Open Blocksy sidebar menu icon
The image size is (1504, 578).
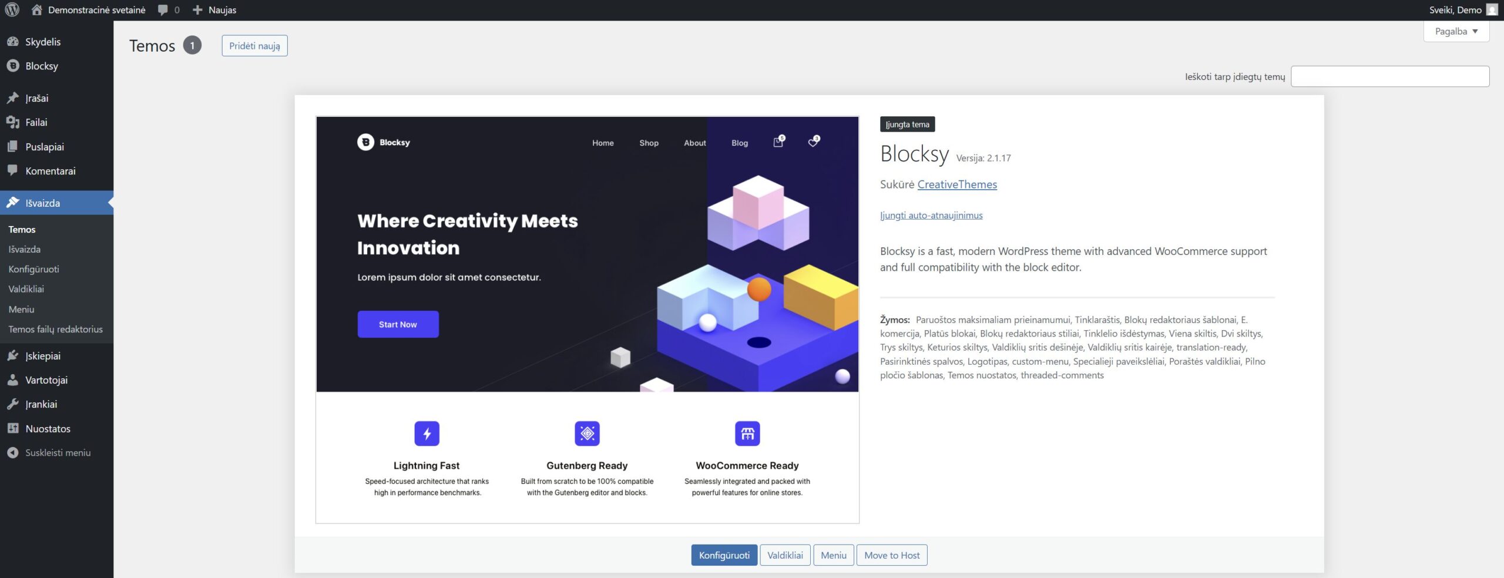coord(13,66)
